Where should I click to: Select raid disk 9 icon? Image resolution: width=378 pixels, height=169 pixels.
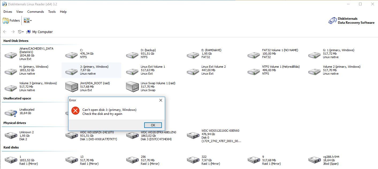pos(254,160)
